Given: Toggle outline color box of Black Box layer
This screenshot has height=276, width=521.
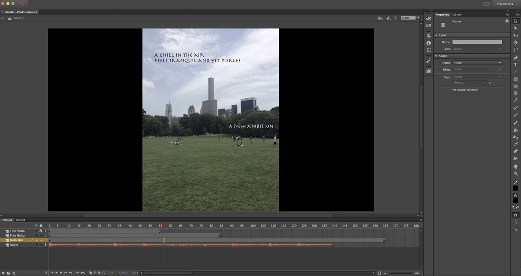Looking at the screenshot, I should [45, 240].
